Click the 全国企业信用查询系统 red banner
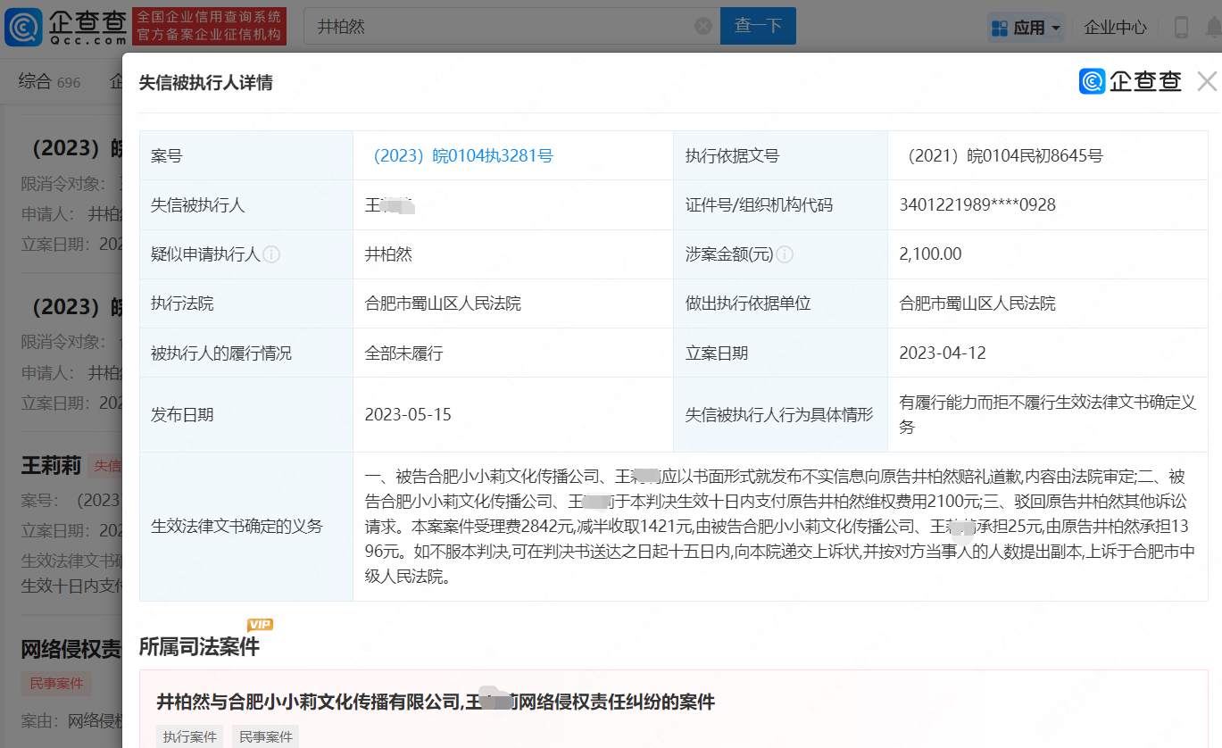The height and width of the screenshot is (748, 1222). (x=209, y=27)
